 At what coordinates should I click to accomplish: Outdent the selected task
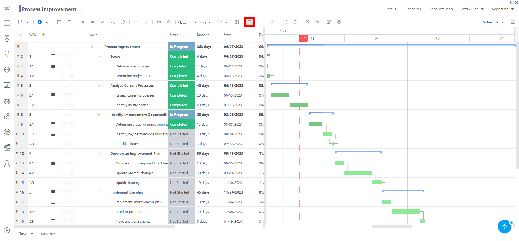click(82, 22)
